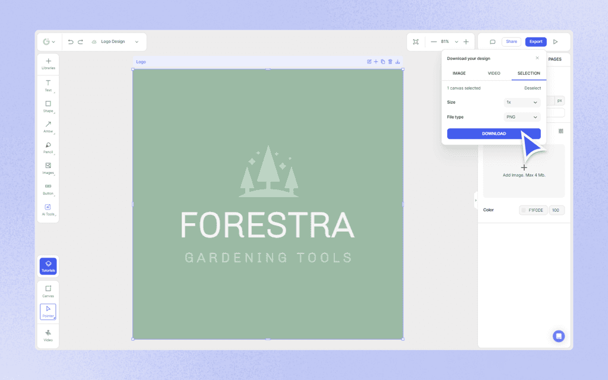The image size is (608, 380).
Task: Select the Text tool in the sidebar
Action: point(48,85)
